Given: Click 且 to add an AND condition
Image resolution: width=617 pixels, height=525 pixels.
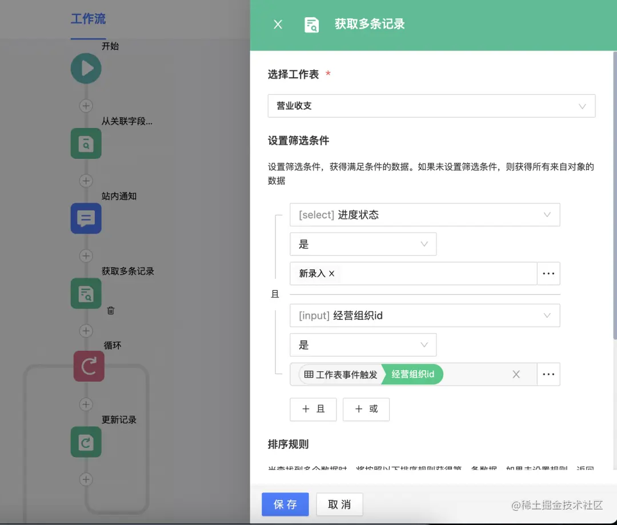Looking at the screenshot, I should pyautogui.click(x=313, y=409).
